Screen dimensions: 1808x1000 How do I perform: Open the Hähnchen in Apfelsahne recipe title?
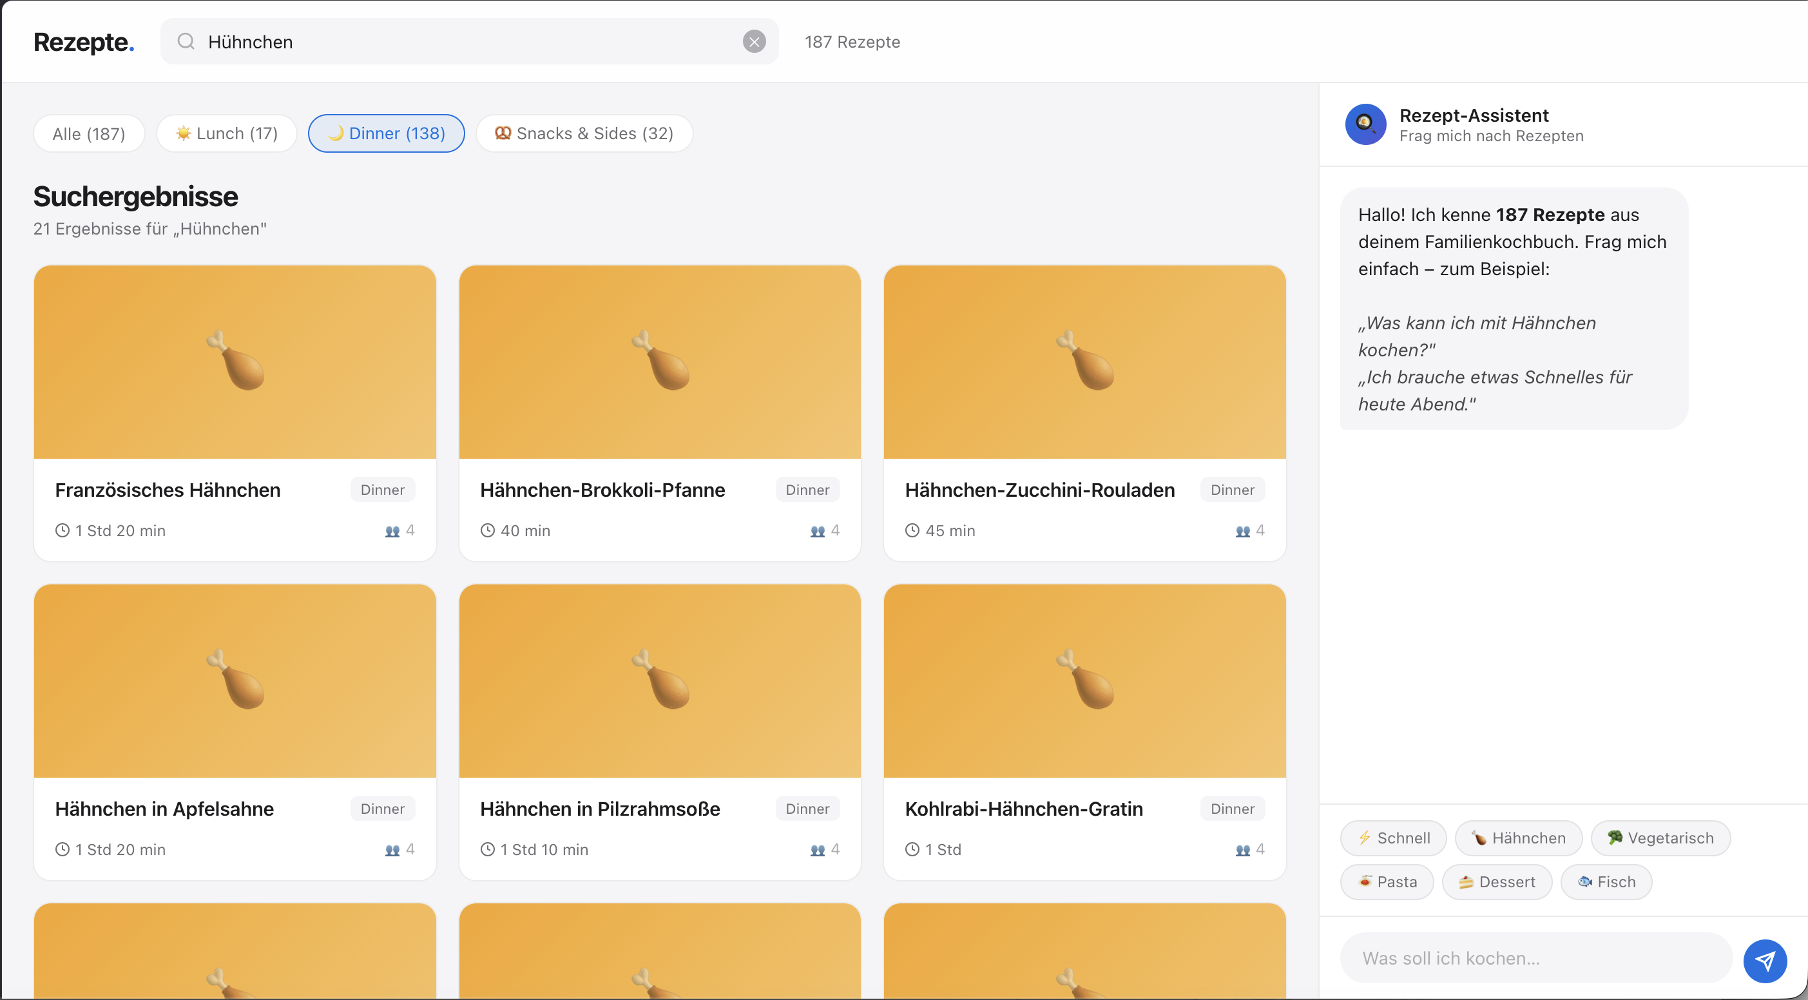(x=164, y=809)
